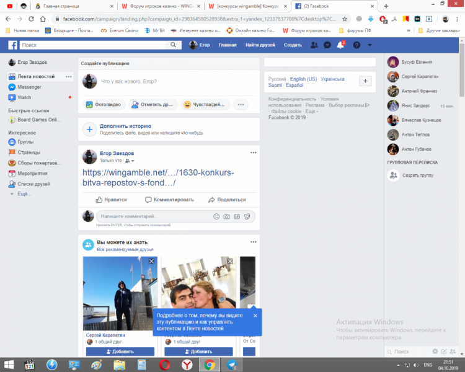This screenshot has height=372, width=465.
Task: Click the Фото/видео button
Action: [104, 104]
